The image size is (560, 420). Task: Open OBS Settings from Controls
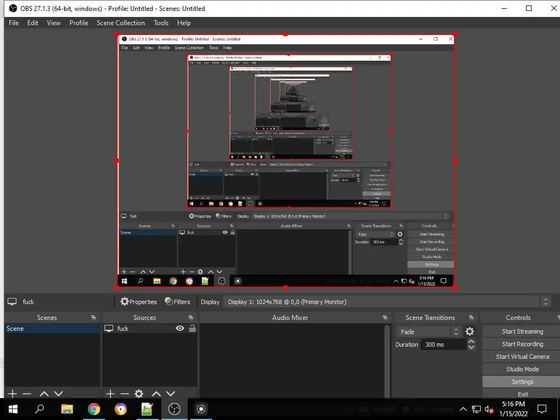pyautogui.click(x=522, y=382)
